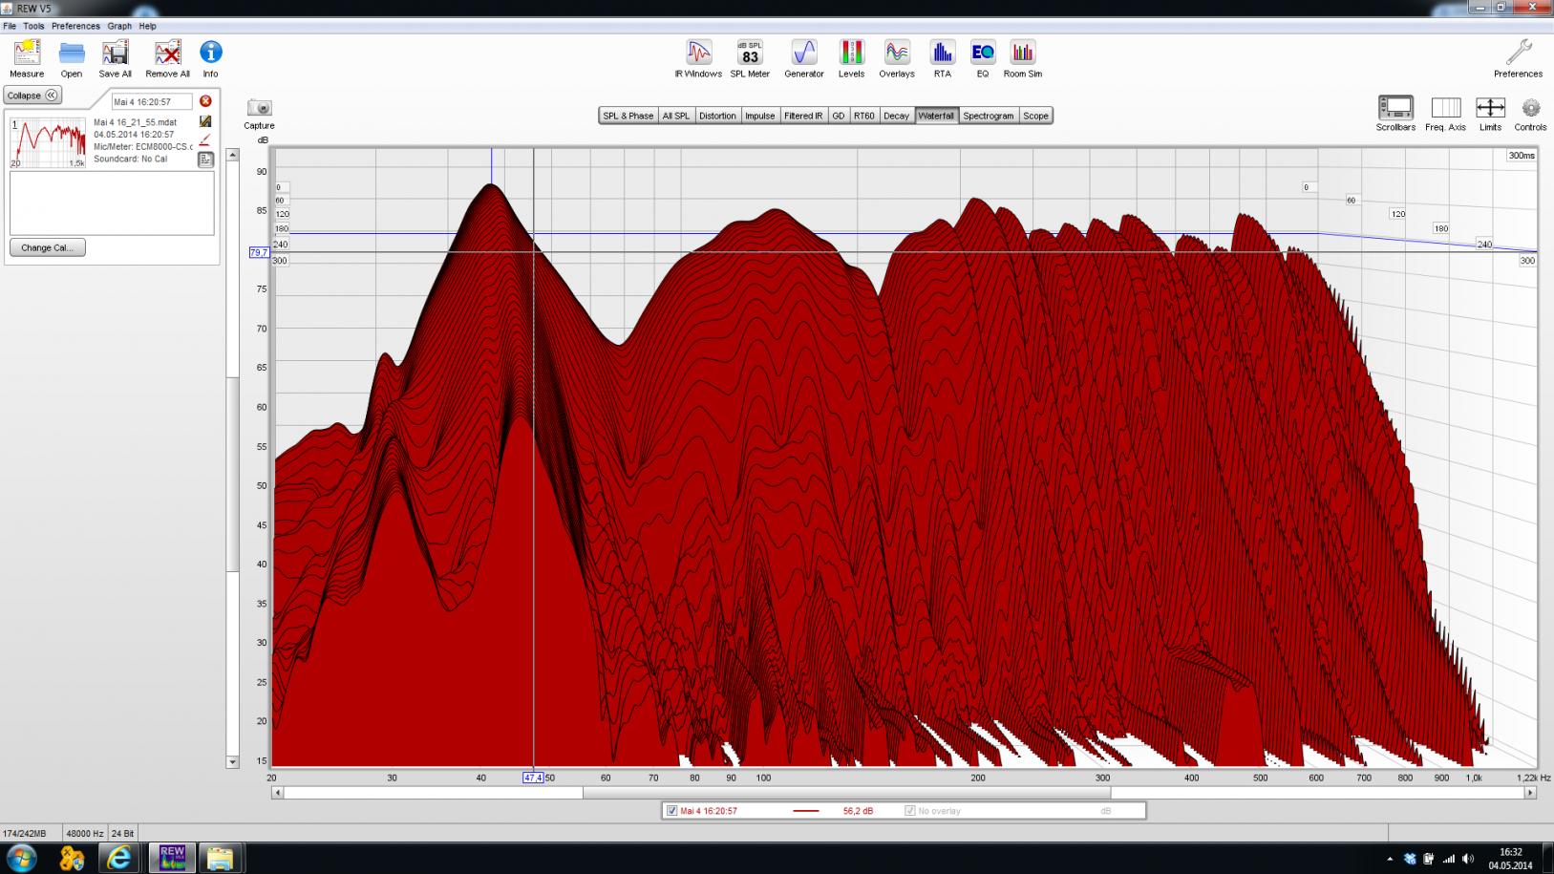Open the Tools menu
This screenshot has height=874, width=1554.
[x=33, y=26]
